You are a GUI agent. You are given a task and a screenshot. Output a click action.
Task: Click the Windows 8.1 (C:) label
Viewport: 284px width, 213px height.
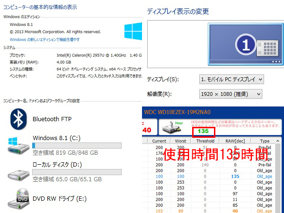56,138
